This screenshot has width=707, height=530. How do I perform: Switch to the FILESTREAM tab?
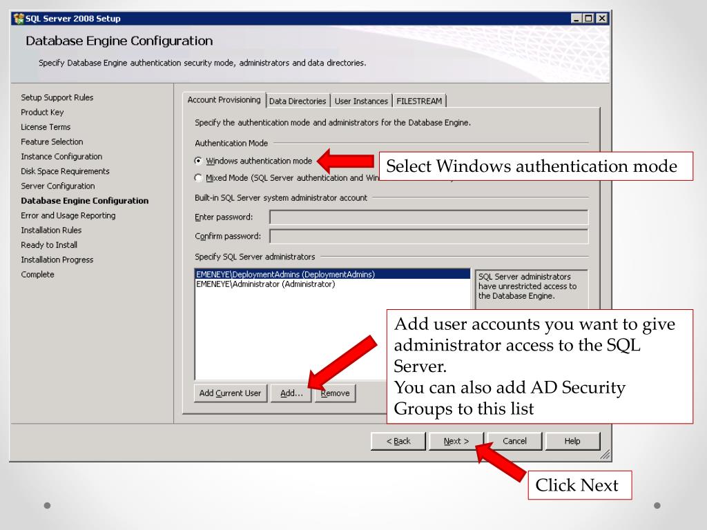coord(419,101)
